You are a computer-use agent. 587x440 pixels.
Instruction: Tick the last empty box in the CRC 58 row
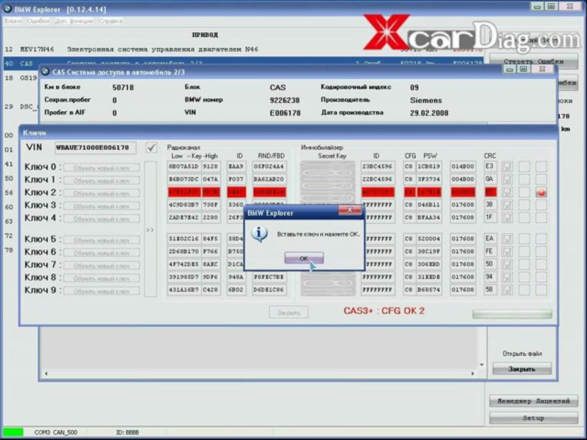[541, 290]
